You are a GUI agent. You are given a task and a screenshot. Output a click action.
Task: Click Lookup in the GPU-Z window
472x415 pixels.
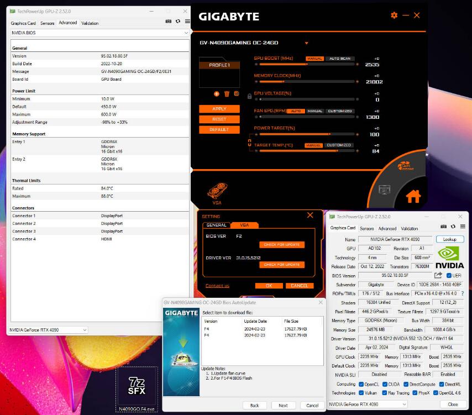[449, 239]
